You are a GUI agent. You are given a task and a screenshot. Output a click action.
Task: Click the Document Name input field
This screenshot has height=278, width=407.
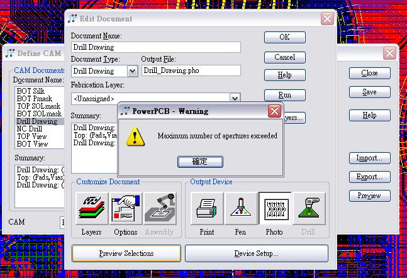pos(156,47)
